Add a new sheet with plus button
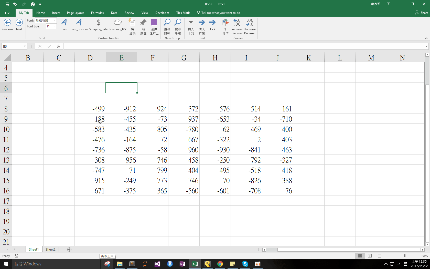430x269 pixels. (x=69, y=250)
